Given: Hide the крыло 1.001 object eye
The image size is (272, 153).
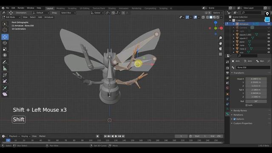Looking at the screenshot, I should pyautogui.click(x=269, y=35).
